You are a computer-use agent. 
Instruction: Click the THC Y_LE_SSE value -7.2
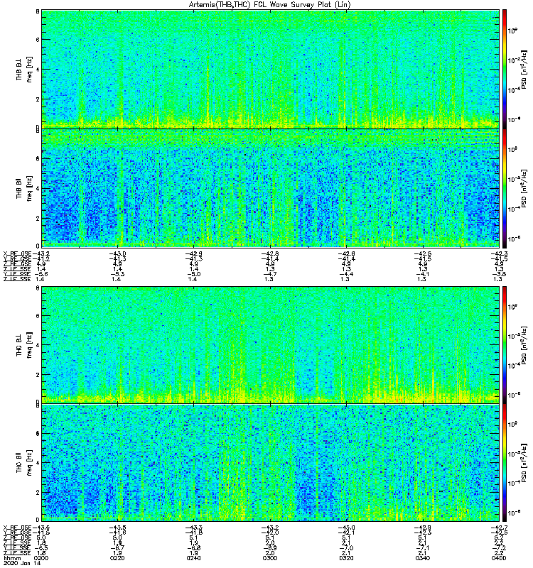[499, 548]
